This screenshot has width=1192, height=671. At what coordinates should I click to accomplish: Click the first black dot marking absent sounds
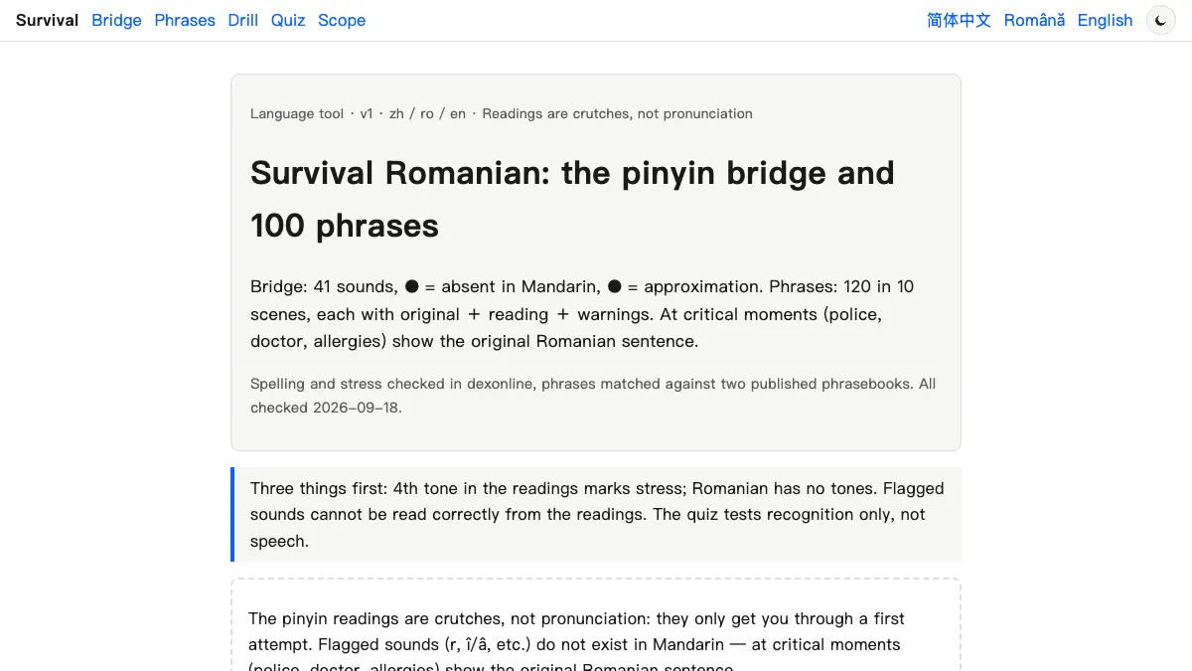point(411,286)
